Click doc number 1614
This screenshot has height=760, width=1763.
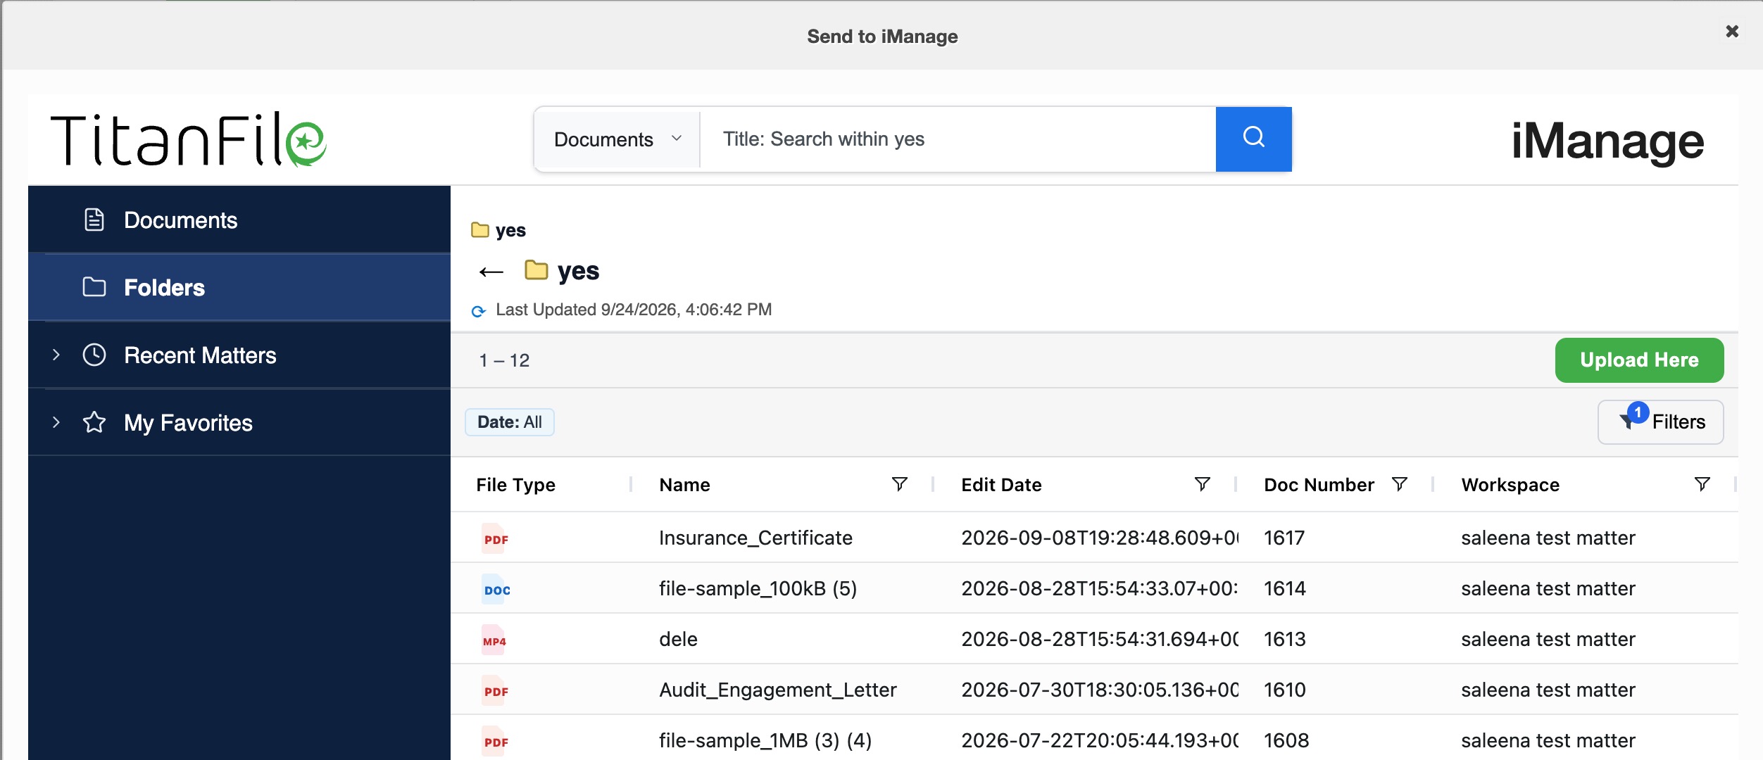click(1285, 589)
